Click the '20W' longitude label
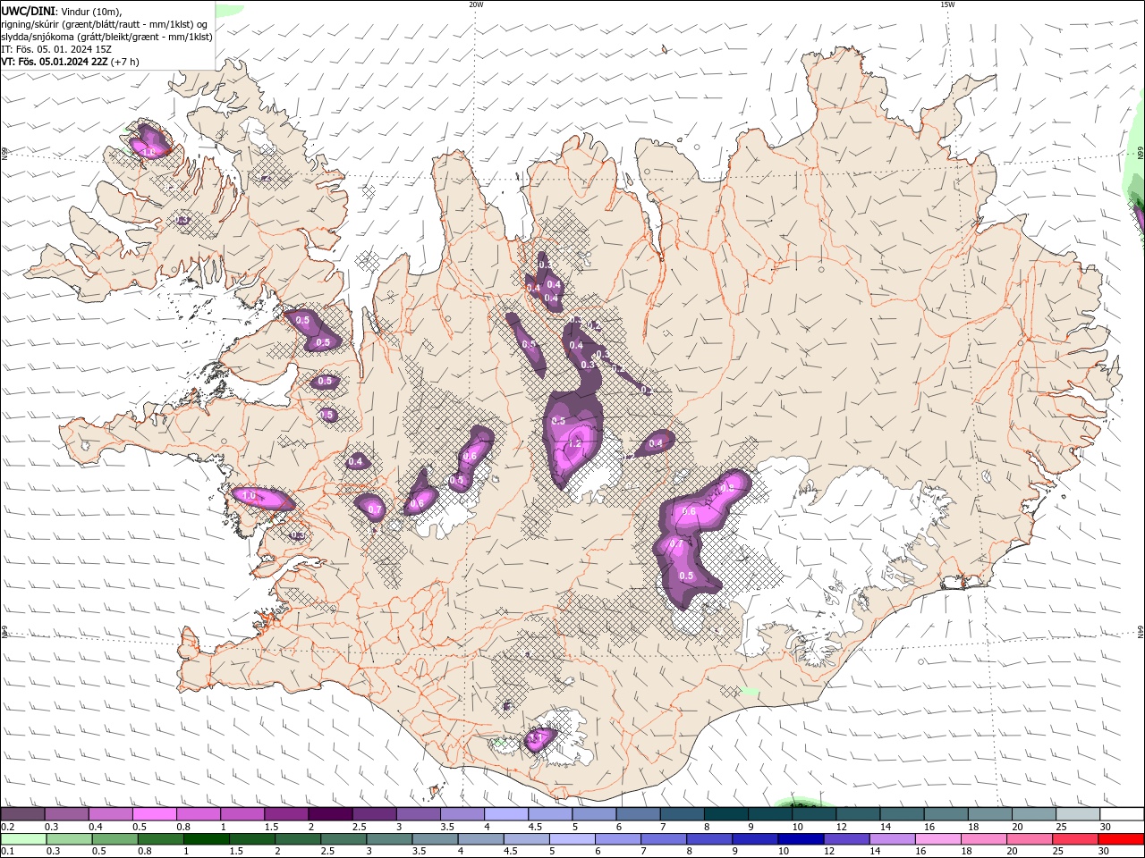The width and height of the screenshot is (1145, 858). 476,4
